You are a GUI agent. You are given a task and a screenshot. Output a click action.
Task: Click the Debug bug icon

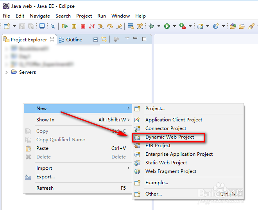pyautogui.click(x=151, y=26)
